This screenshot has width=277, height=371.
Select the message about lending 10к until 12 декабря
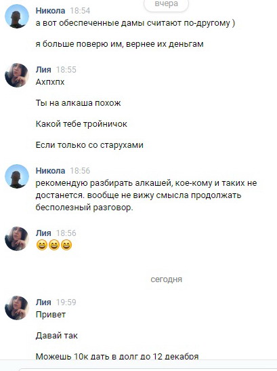click(117, 356)
